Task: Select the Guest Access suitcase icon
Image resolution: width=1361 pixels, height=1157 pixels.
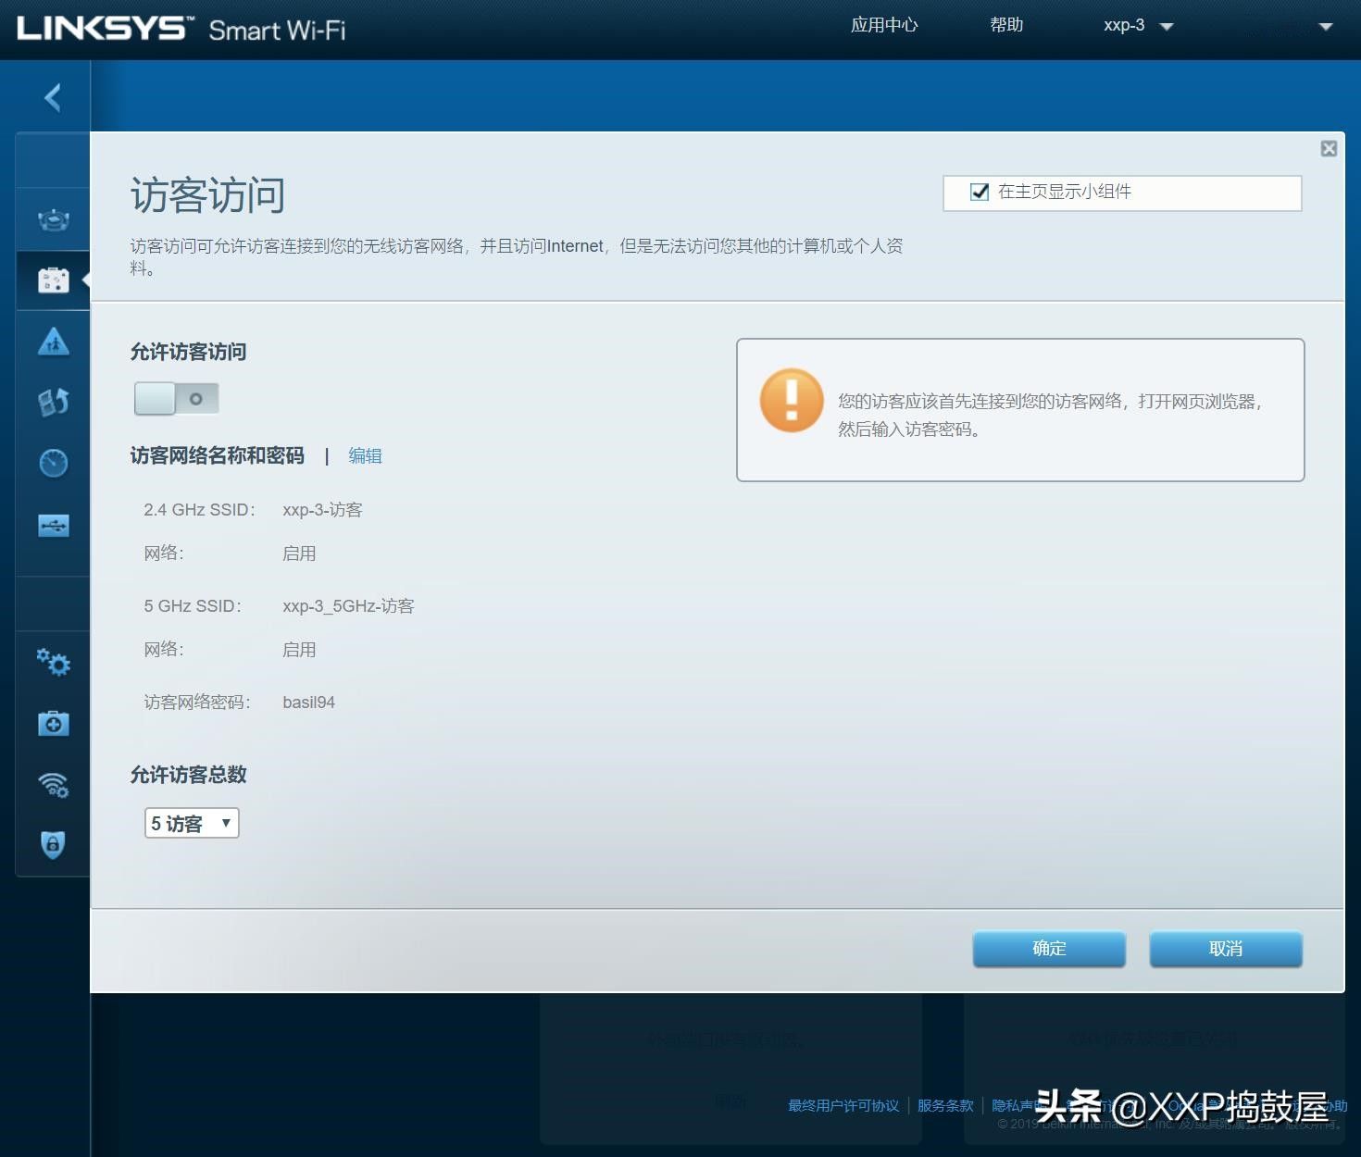Action: pyautogui.click(x=54, y=280)
